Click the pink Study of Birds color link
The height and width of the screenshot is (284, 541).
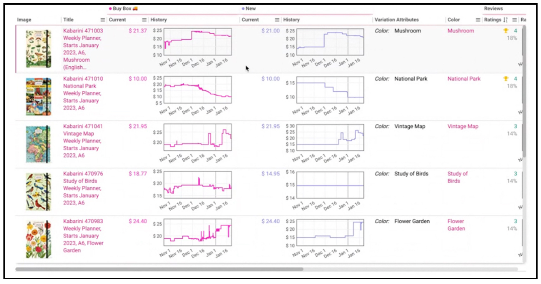458,177
